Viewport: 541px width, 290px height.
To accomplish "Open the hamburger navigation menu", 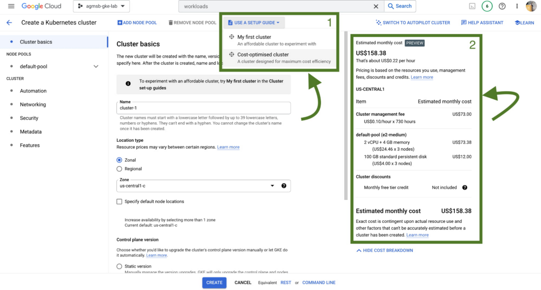I will (11, 6).
